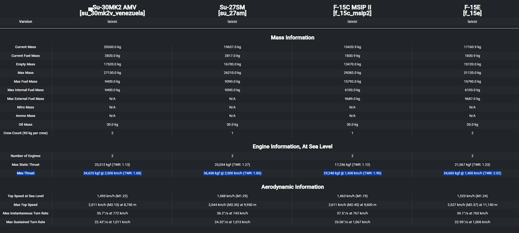Select the 1,463 km/h (M1.19) value
The width and height of the screenshot is (519, 233).
(352, 196)
